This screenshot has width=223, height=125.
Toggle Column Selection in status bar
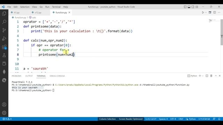(x=107, y=119)
